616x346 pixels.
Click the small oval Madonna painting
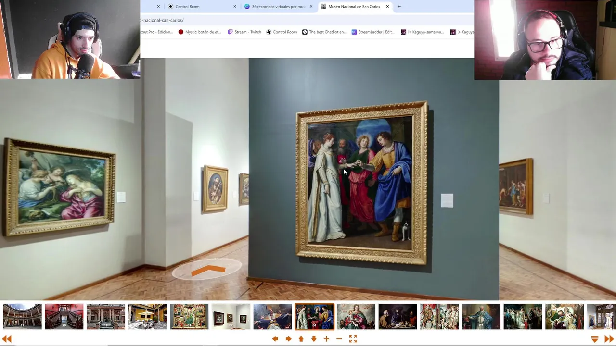click(x=215, y=188)
